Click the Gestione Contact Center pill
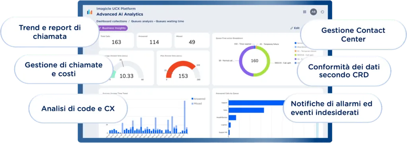 pyautogui.click(x=353, y=34)
